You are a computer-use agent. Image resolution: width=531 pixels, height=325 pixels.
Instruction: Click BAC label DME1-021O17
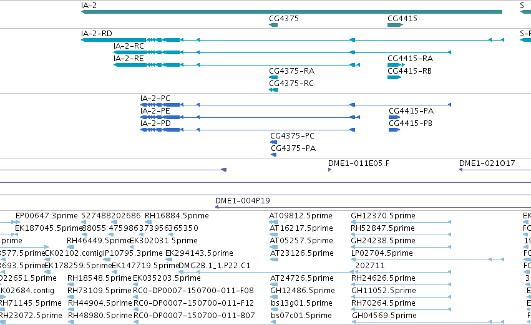[x=487, y=163]
